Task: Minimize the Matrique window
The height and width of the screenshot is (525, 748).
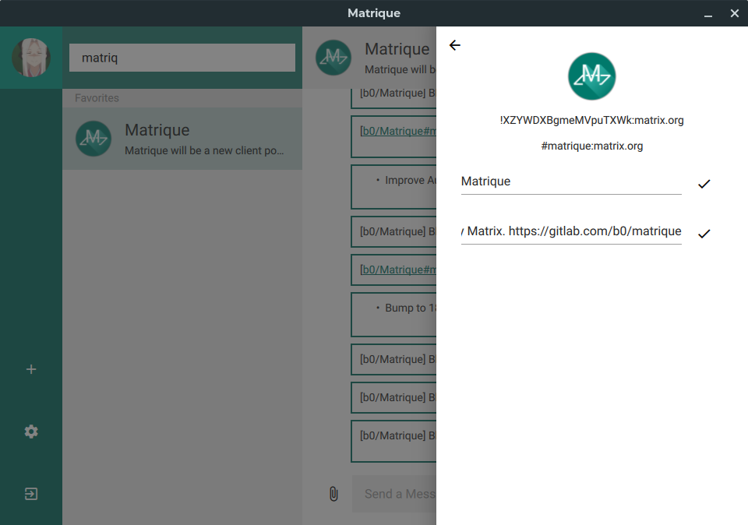Action: 708,14
